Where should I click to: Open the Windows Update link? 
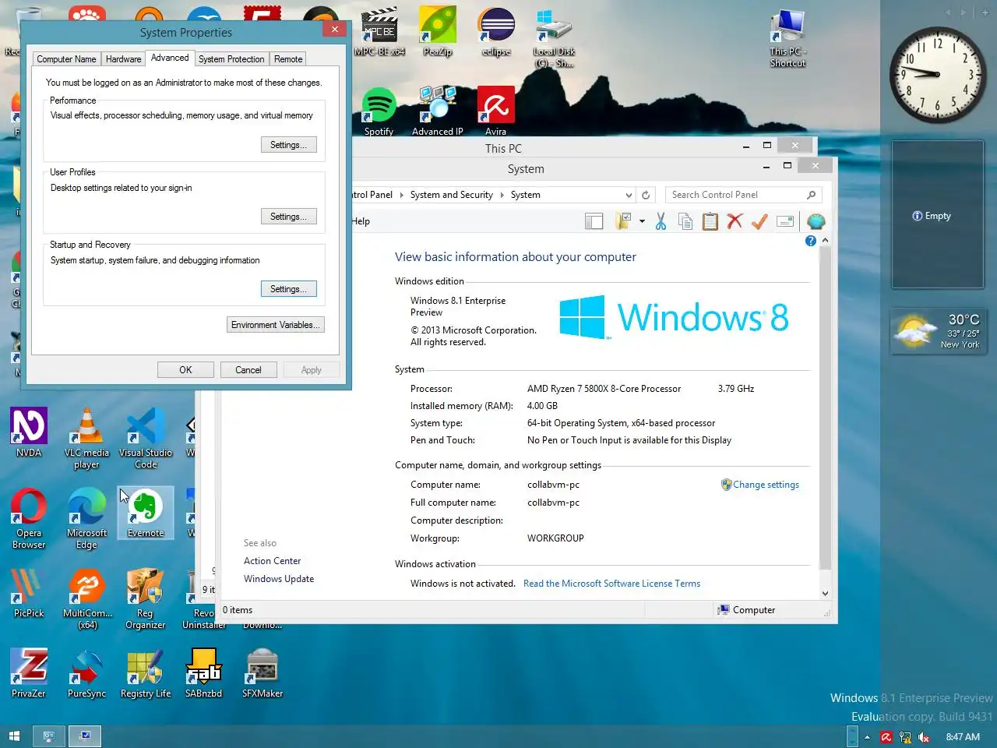(x=279, y=579)
